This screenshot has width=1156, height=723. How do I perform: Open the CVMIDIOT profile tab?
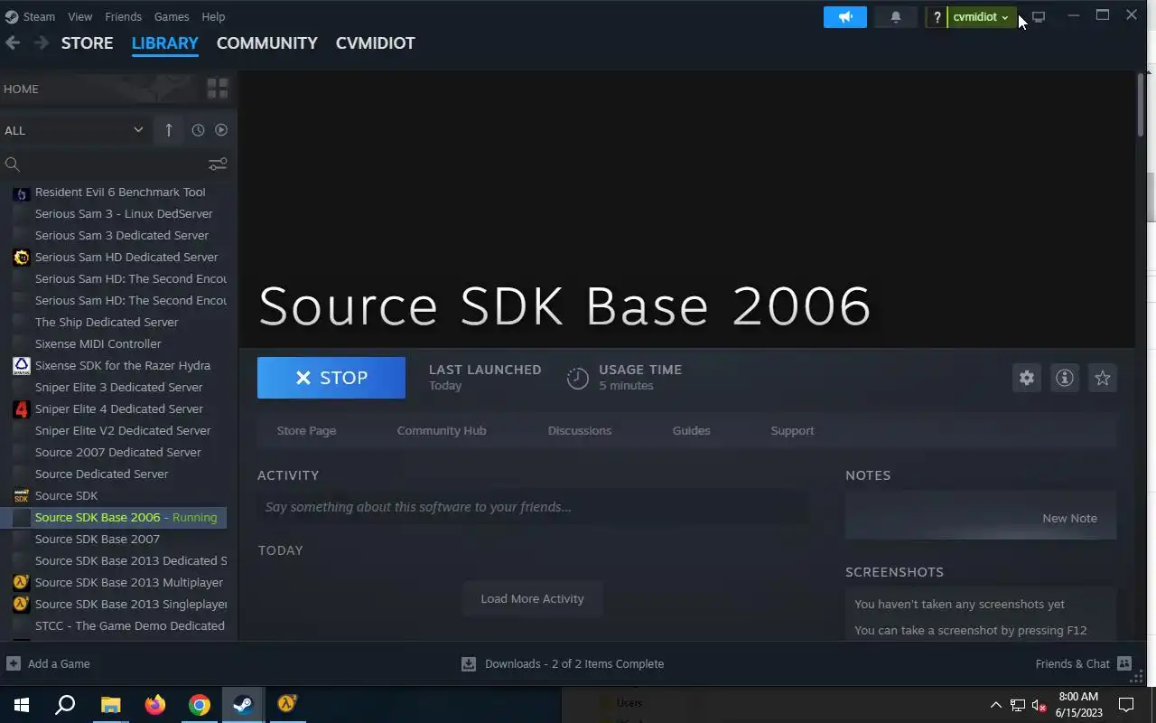click(x=375, y=42)
